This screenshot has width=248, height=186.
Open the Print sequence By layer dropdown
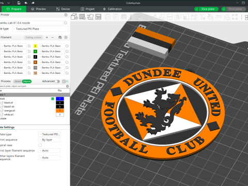click(50, 140)
